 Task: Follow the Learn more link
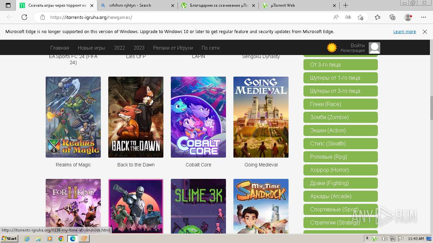(x=405, y=32)
